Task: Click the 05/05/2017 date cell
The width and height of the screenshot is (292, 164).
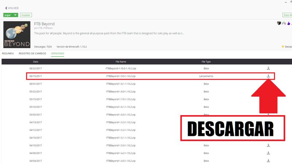Action: pyautogui.click(x=35, y=115)
